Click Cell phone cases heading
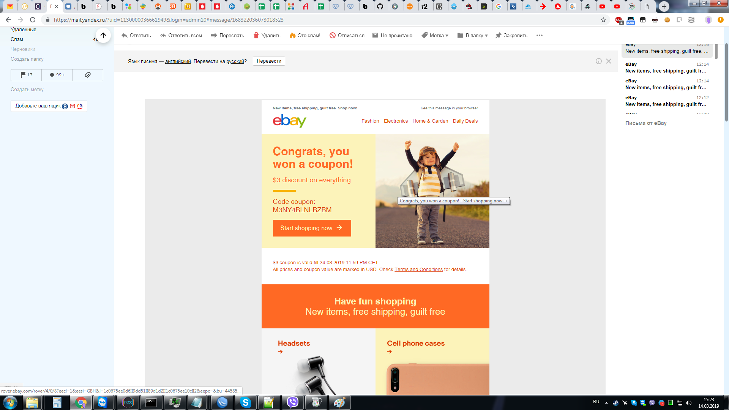 (x=416, y=343)
